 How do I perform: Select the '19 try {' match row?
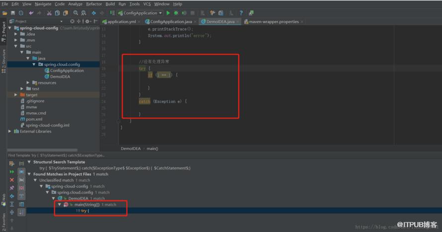point(234,211)
